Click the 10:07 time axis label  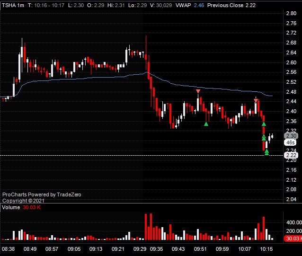(x=245, y=249)
